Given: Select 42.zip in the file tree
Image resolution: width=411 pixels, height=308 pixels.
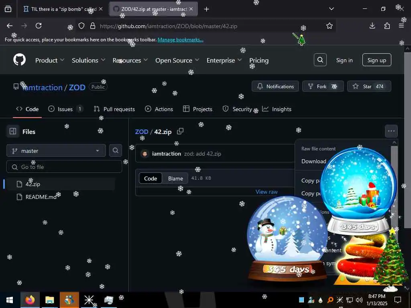Looking at the screenshot, I should click(x=60, y=184).
